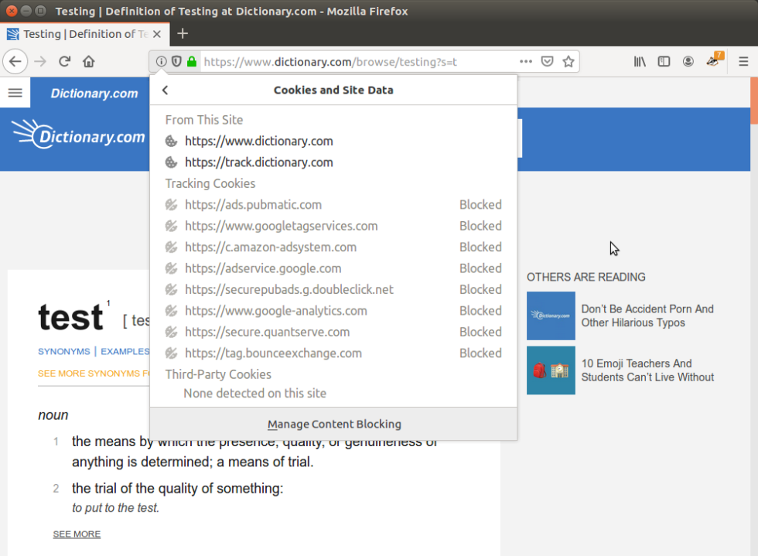Open Firefox account icon

(688, 62)
